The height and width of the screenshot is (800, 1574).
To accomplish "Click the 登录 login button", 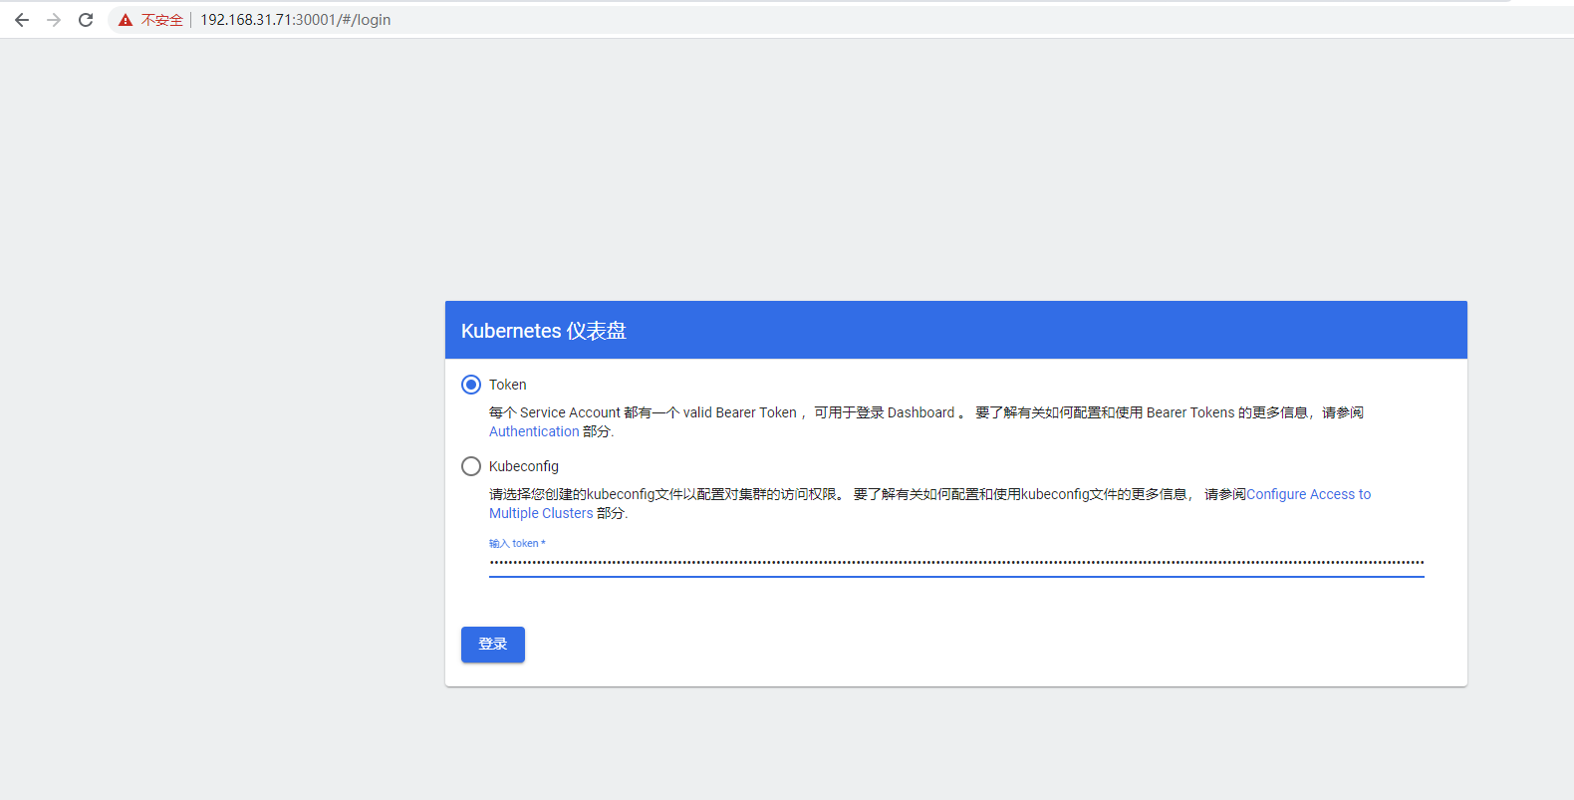I will tap(493, 645).
